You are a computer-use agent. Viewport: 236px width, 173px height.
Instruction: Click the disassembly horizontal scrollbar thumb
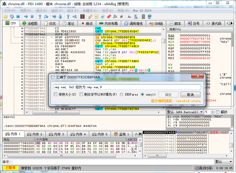tap(56, 112)
